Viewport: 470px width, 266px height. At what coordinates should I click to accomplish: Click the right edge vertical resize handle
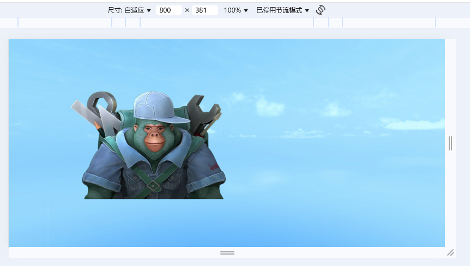coord(450,143)
